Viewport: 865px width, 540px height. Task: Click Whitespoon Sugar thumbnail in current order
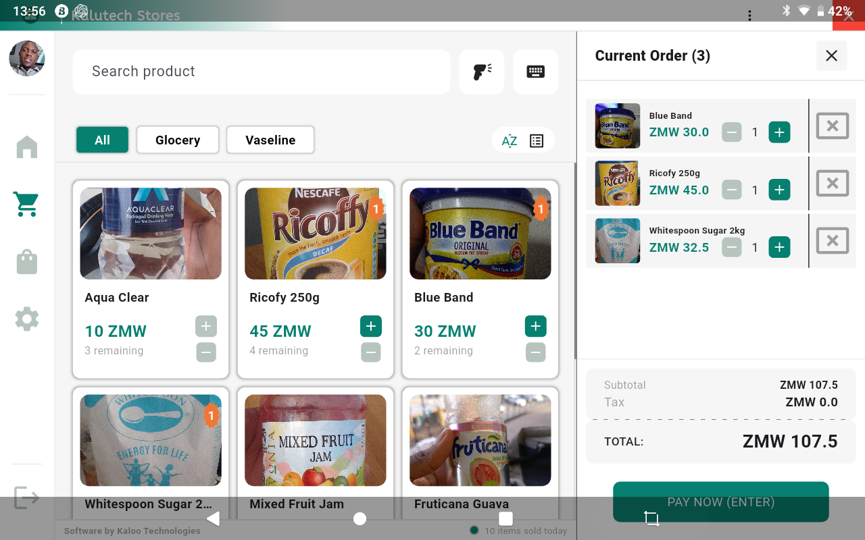[618, 240]
